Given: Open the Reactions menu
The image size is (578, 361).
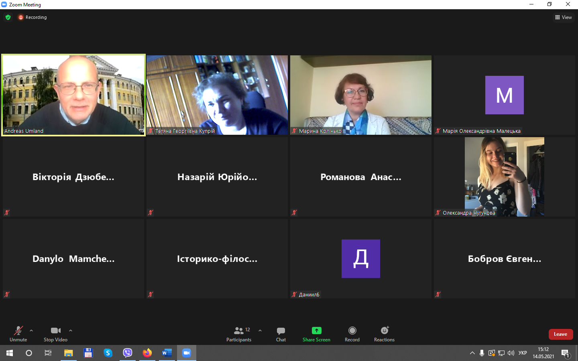Looking at the screenshot, I should (384, 334).
